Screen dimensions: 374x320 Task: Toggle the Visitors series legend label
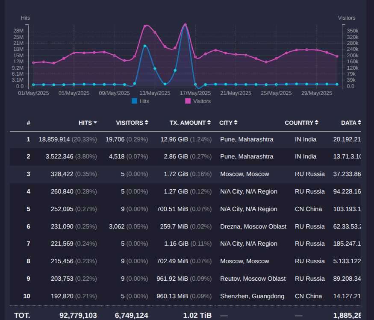(x=202, y=101)
